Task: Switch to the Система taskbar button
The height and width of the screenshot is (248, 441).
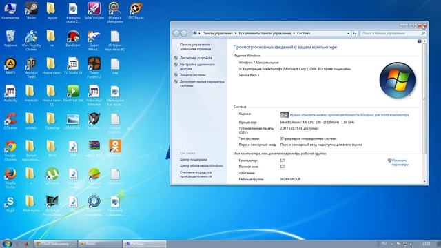Action: pyautogui.click(x=145, y=244)
